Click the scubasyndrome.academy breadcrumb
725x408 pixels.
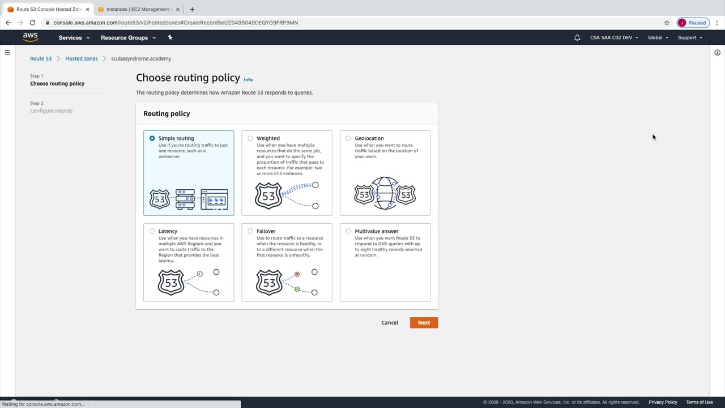pyautogui.click(x=141, y=58)
